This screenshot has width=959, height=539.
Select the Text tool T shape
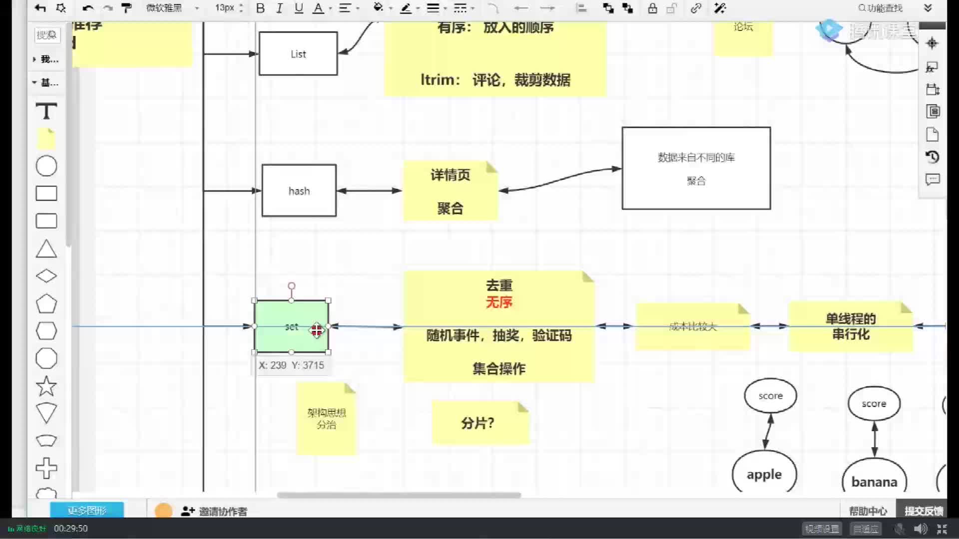coord(46,111)
